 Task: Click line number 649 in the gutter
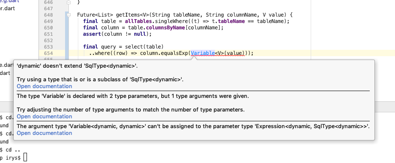(48, 21)
